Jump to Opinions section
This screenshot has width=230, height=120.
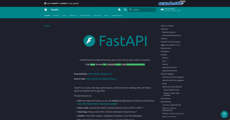(164, 39)
